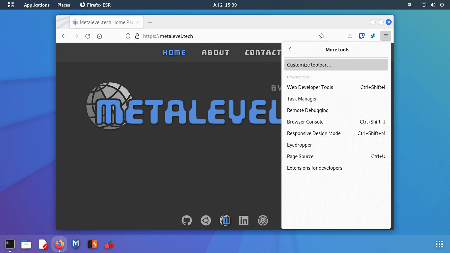Focus the URL address bar
450x253 pixels.
click(x=224, y=36)
